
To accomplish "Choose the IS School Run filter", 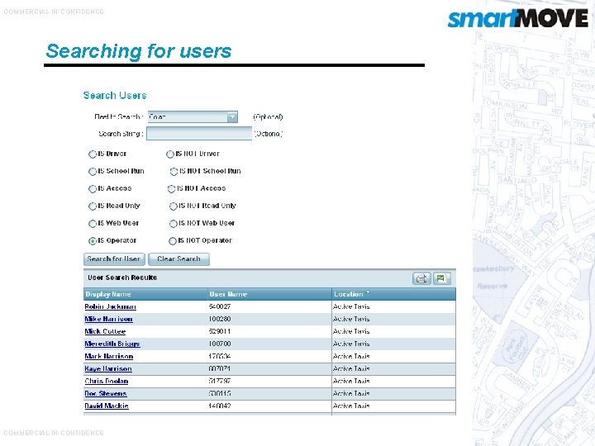I will pyautogui.click(x=93, y=172).
